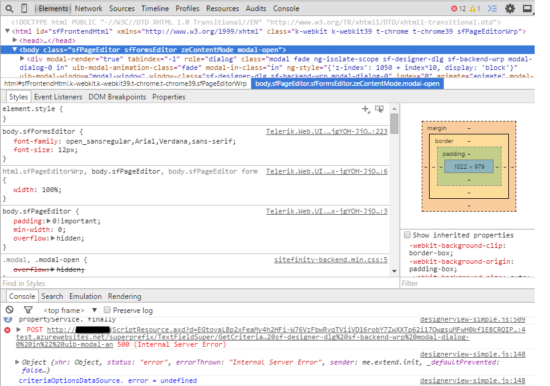Screen dimensions: 550x386
Task: Open the sitefinity-backend.min.css:5 source link
Action: click(x=331, y=260)
